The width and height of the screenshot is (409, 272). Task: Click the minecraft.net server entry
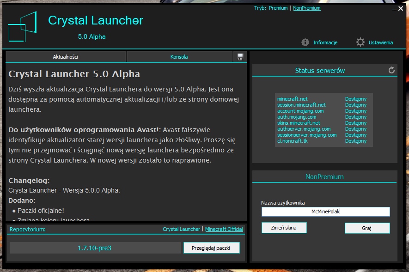[x=293, y=99]
